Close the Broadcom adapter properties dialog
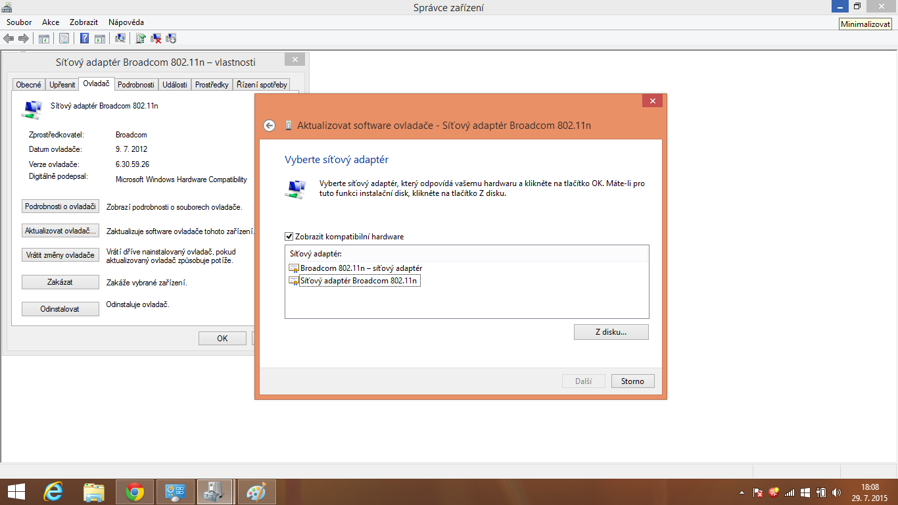 295,60
